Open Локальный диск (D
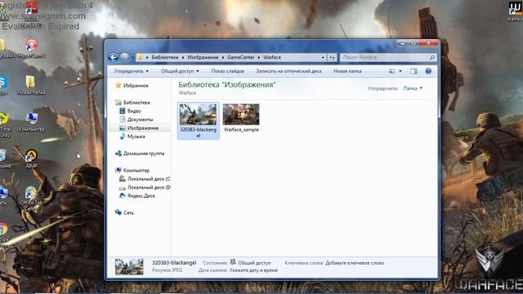The width and height of the screenshot is (523, 294). [145, 187]
